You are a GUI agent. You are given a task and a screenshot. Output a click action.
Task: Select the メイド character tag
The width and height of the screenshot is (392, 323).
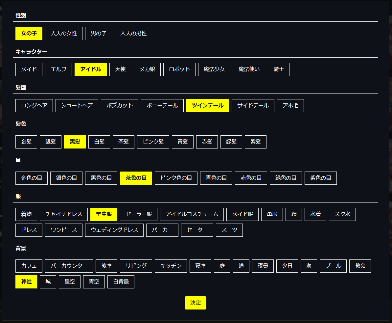[x=29, y=69]
